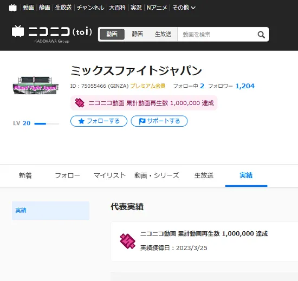298x281 pixels.
Task: Switch to the 動画・シリーズ tab
Action: (157, 175)
